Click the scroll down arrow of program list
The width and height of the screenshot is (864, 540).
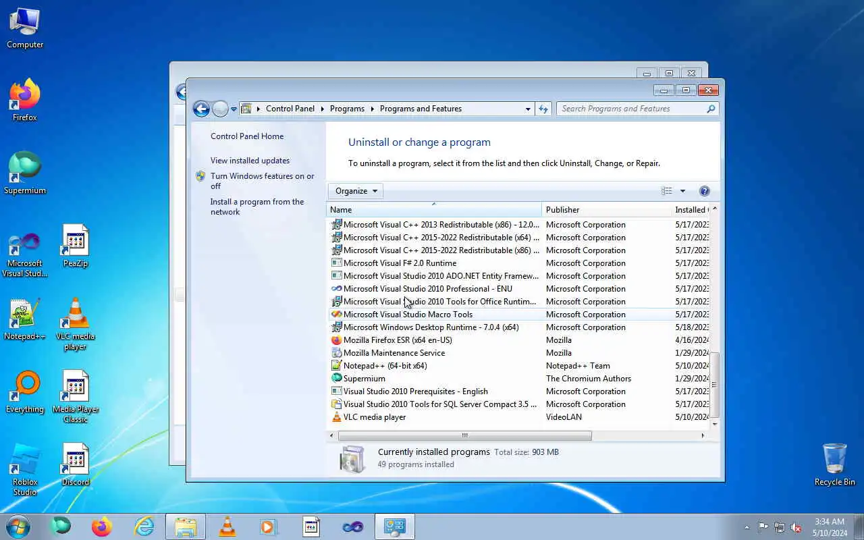tap(715, 424)
